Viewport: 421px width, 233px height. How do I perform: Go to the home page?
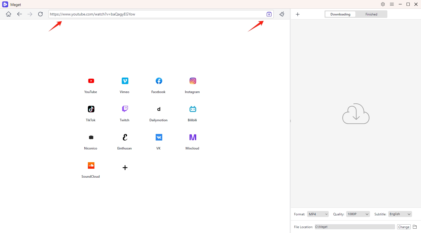[9, 14]
